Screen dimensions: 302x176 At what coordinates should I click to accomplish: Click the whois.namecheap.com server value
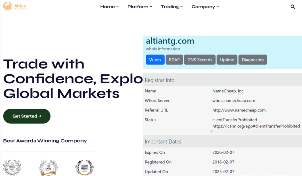point(234,100)
